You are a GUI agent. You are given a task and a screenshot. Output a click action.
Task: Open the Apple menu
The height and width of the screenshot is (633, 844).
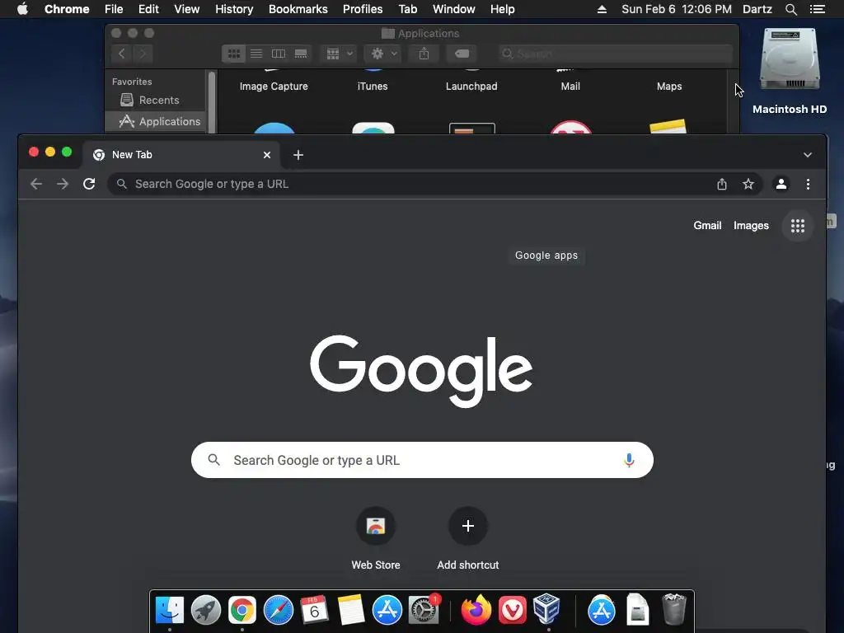(x=22, y=8)
